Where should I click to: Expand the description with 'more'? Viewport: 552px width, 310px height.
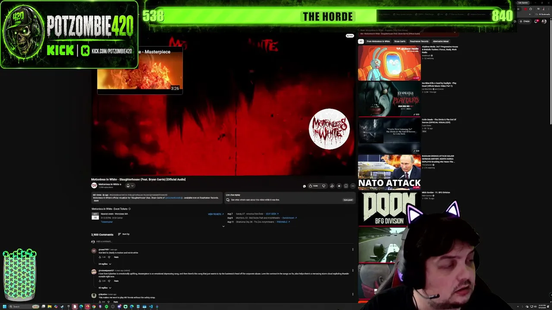[96, 201]
